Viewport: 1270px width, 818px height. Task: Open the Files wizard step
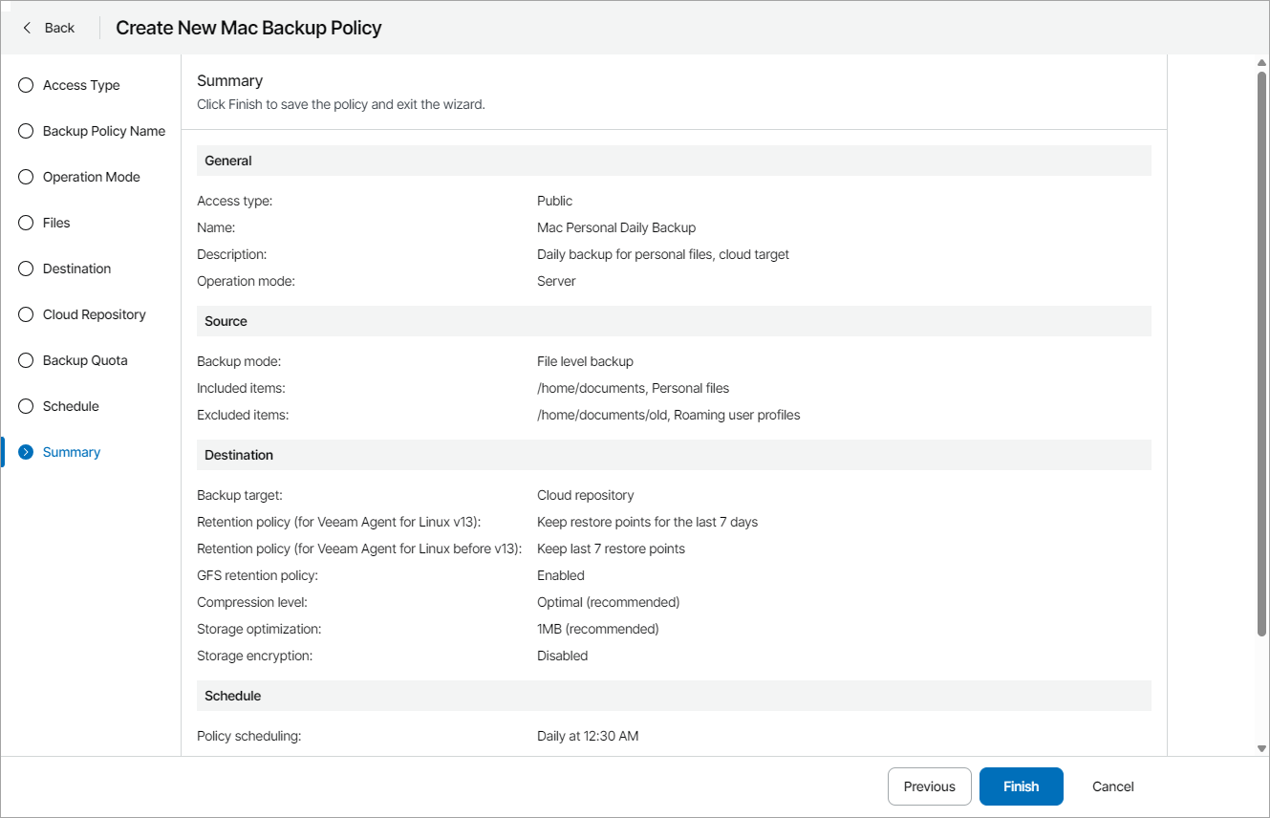56,223
